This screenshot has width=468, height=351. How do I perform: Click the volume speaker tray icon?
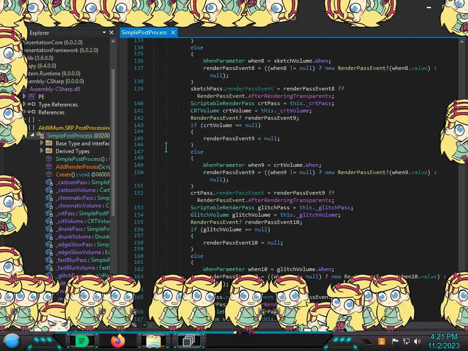[x=417, y=341]
